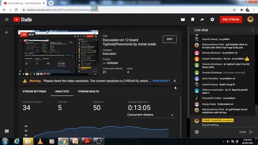The height and width of the screenshot is (145, 258).
Task: Click the Unlisted privacy value
Action: pyautogui.click(x=112, y=63)
